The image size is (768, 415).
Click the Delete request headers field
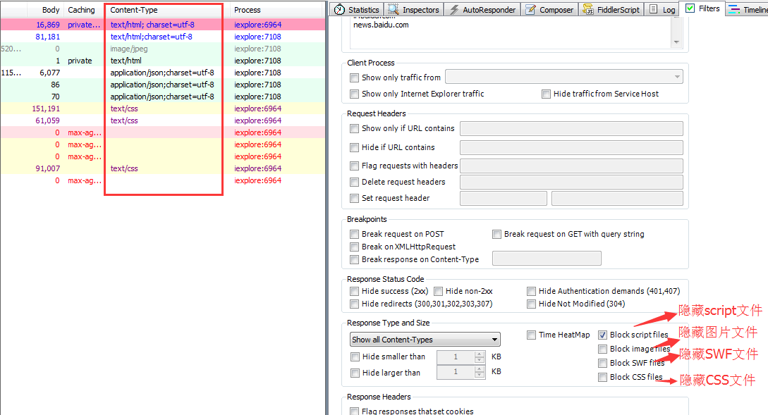tap(571, 182)
